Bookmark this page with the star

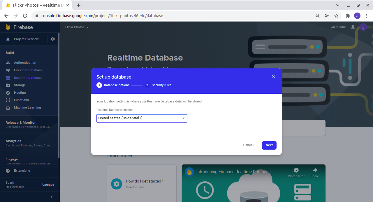[336, 16]
